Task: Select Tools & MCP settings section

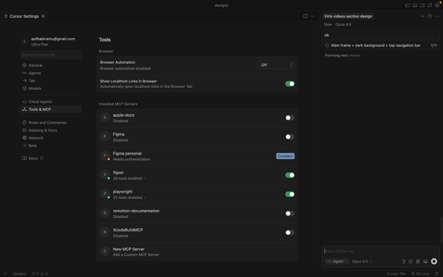Action: [x=51, y=109]
